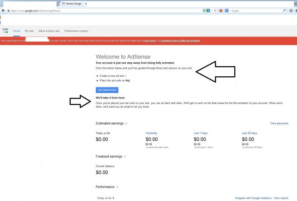The image size is (297, 201).
Task: Click the help icon next to Create a new ad unit
Action: point(126,76)
